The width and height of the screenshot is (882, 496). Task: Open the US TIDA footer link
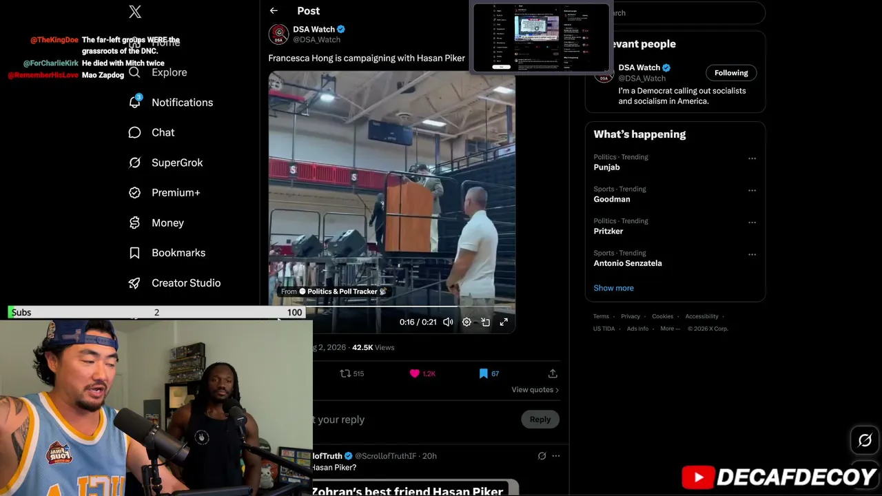[x=604, y=329]
